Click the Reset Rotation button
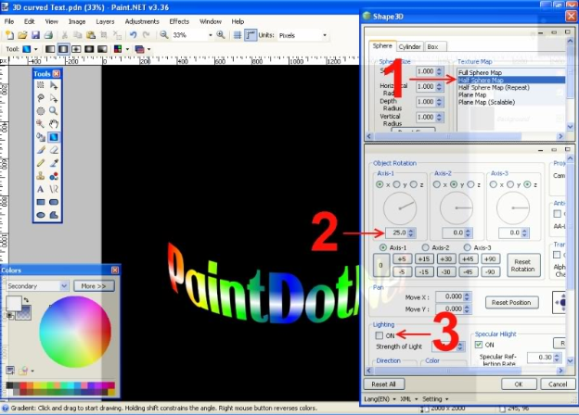Image resolution: width=579 pixels, height=415 pixels. pyautogui.click(x=523, y=265)
